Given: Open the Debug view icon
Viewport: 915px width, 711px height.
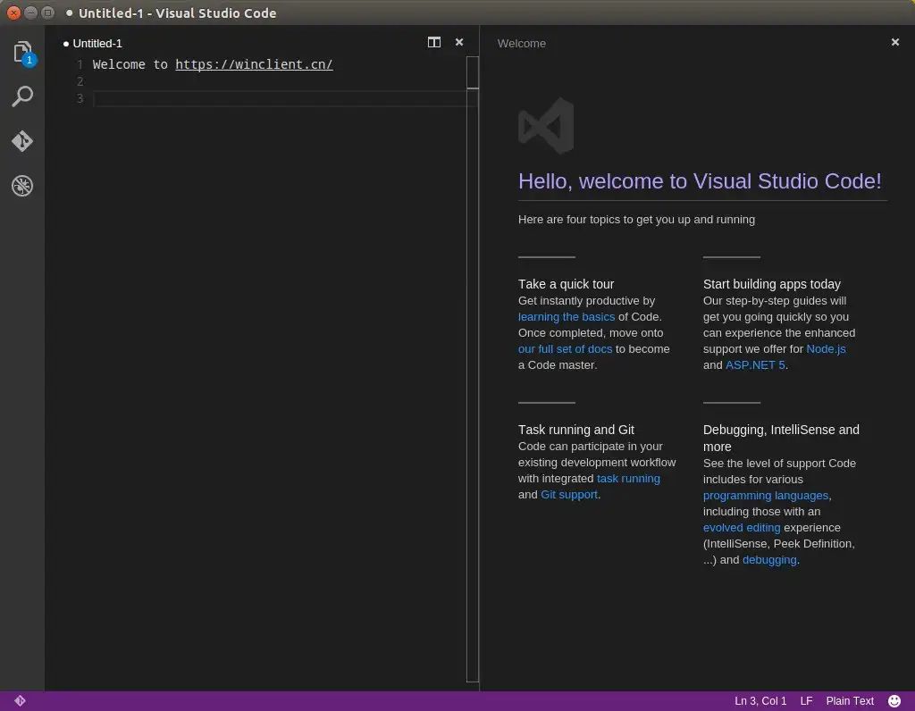Looking at the screenshot, I should point(22,186).
